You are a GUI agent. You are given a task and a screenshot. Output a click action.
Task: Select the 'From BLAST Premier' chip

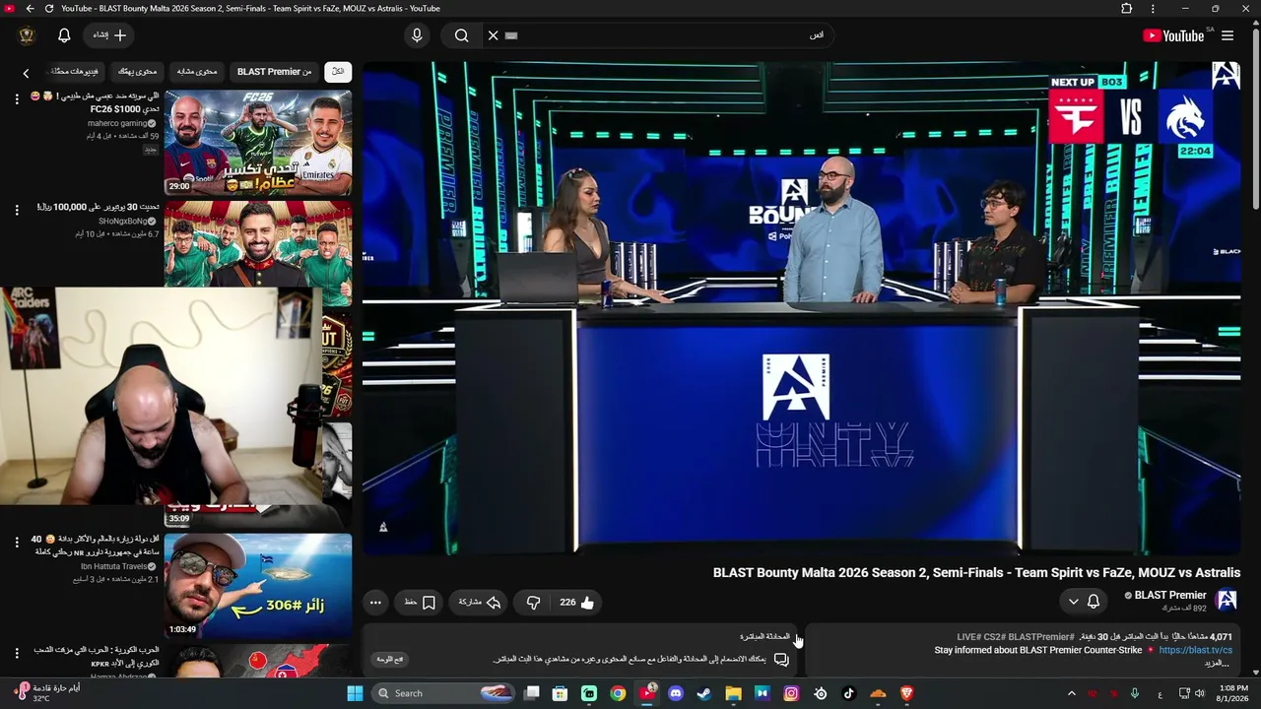274,72
